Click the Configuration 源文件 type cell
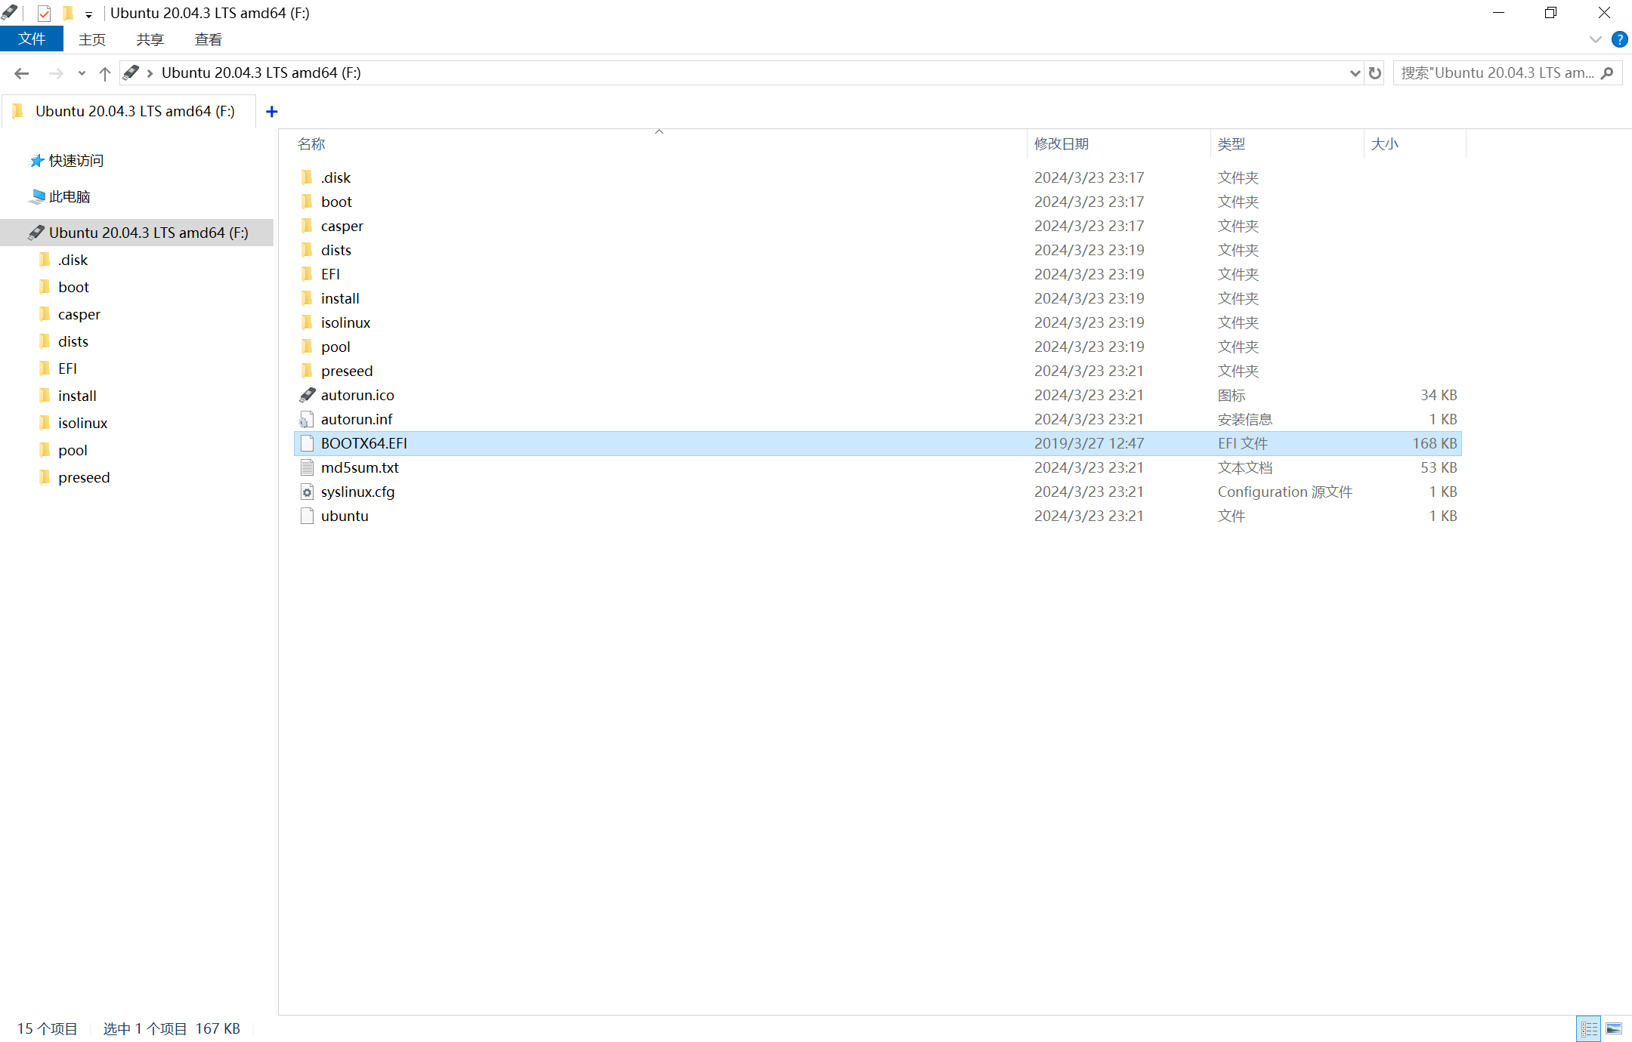 coord(1284,492)
